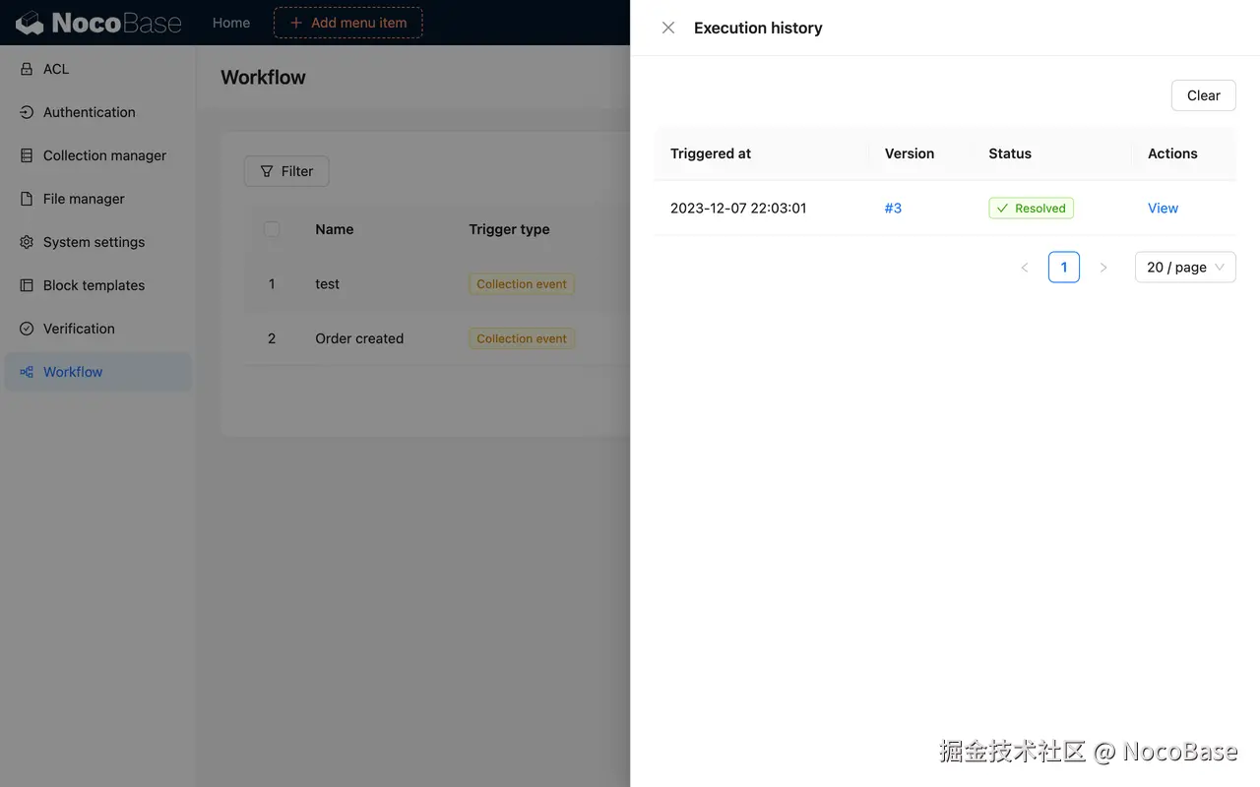Open Verification in sidebar
This screenshot has height=787, width=1260.
(98, 329)
